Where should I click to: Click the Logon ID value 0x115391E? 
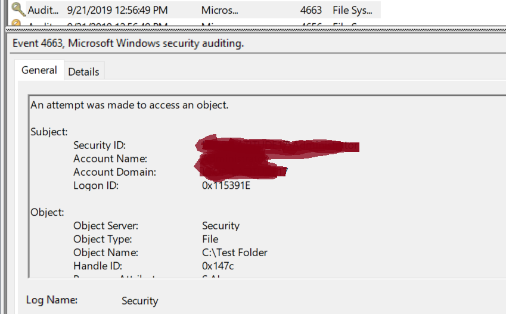[x=226, y=186]
